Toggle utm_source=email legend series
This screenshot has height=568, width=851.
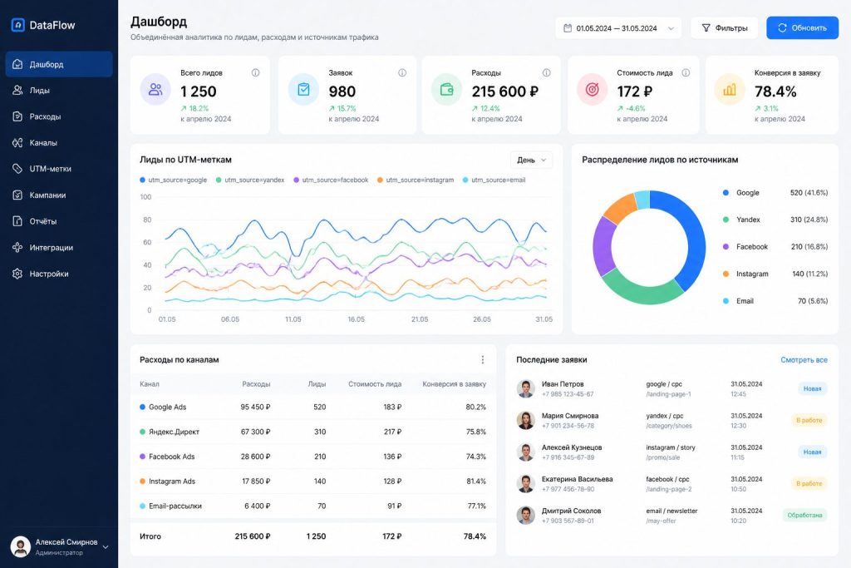(x=494, y=180)
